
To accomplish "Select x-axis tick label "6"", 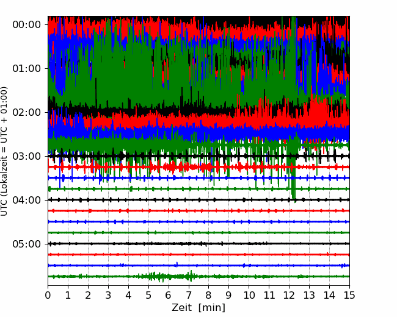I will click(x=169, y=295).
